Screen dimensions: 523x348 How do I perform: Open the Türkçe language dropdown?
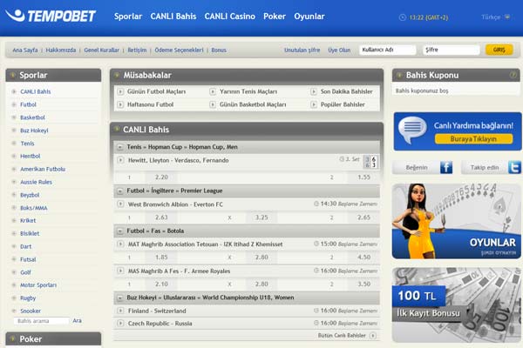[x=495, y=17]
